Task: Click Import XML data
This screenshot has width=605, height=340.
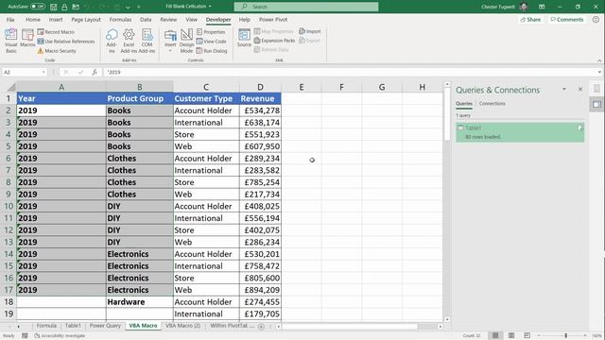Action: click(x=310, y=31)
